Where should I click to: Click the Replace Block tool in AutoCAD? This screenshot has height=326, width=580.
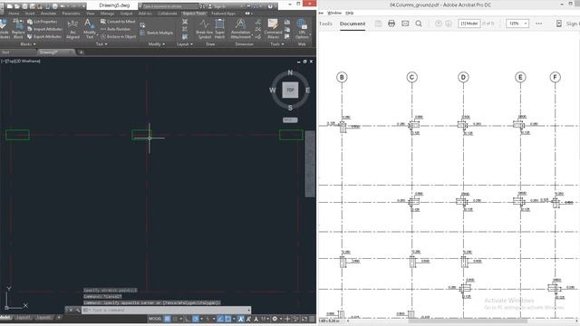(x=18, y=29)
